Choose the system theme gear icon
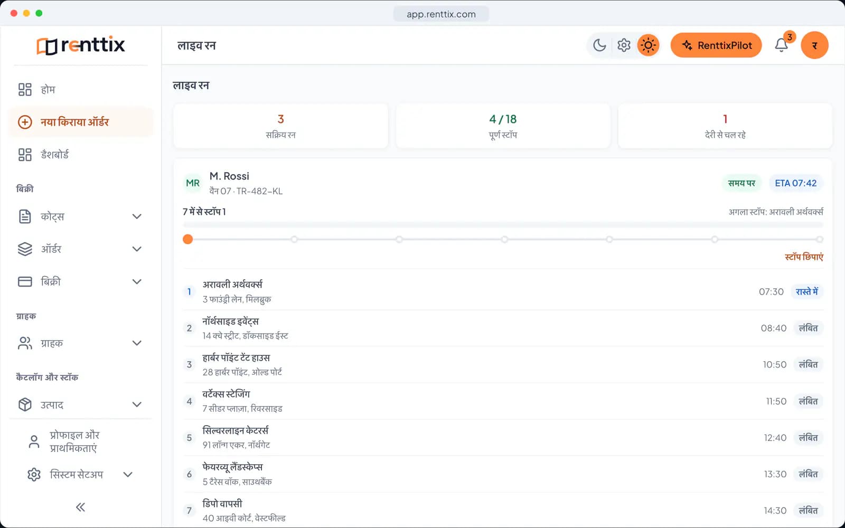This screenshot has width=845, height=528. pos(624,45)
